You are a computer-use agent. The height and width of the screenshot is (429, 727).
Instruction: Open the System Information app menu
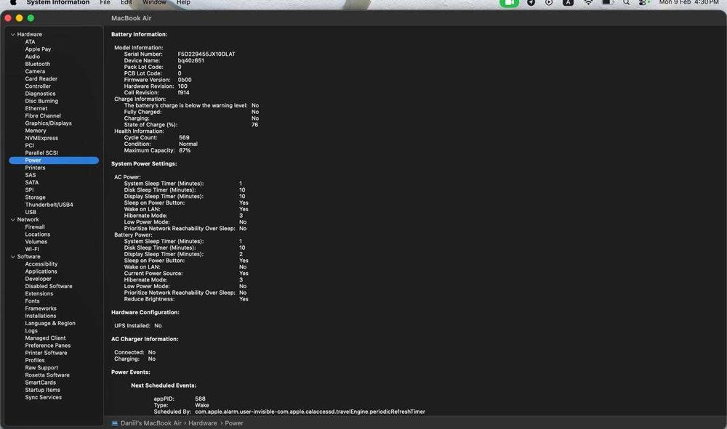[58, 2]
